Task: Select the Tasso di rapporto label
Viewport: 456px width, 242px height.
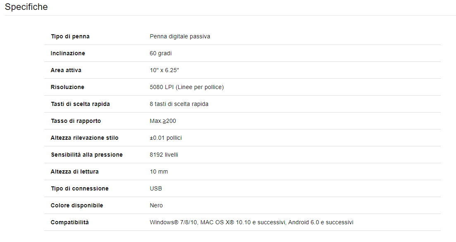Action: [x=76, y=121]
